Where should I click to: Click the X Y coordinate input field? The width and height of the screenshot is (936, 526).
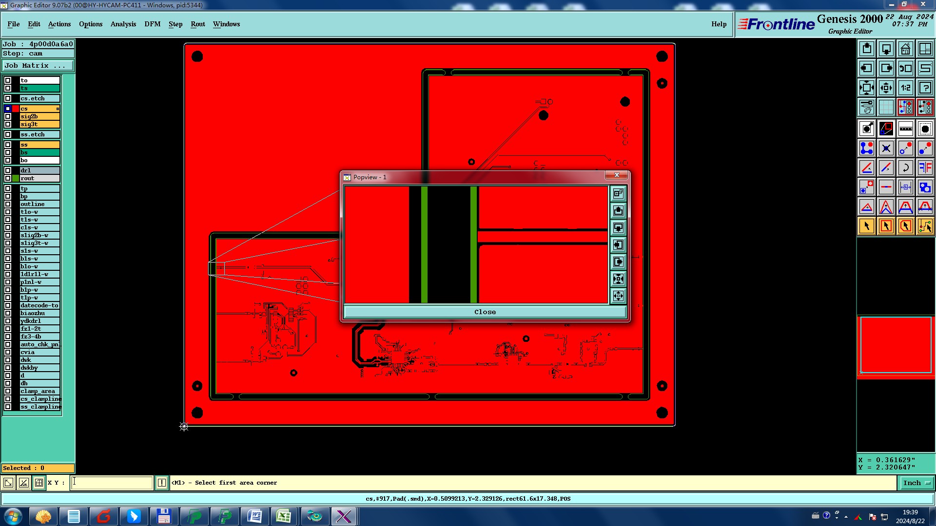click(x=112, y=483)
